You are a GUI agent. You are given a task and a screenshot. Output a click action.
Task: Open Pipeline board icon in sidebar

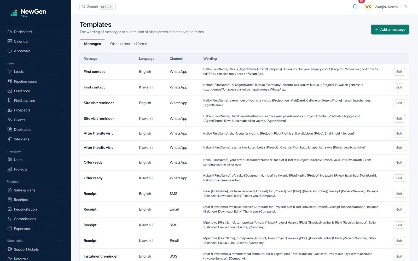(10, 81)
